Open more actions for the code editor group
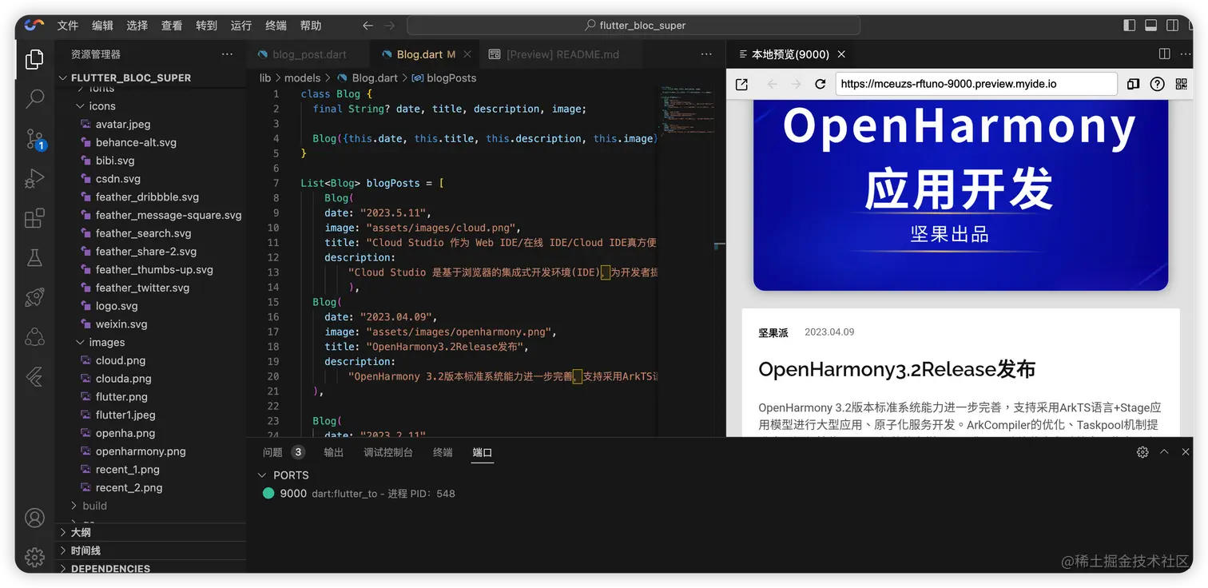 (x=706, y=54)
